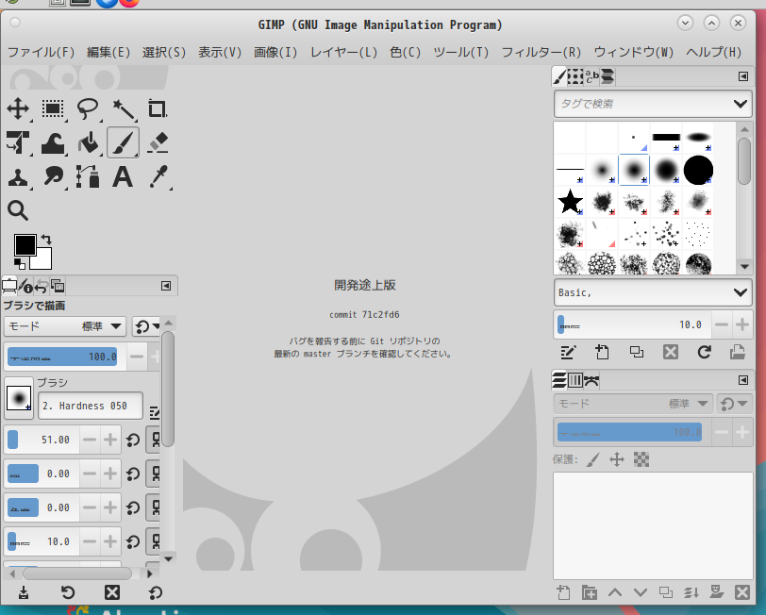The image size is (766, 615).
Task: Select the Move tool
Action: pos(18,108)
